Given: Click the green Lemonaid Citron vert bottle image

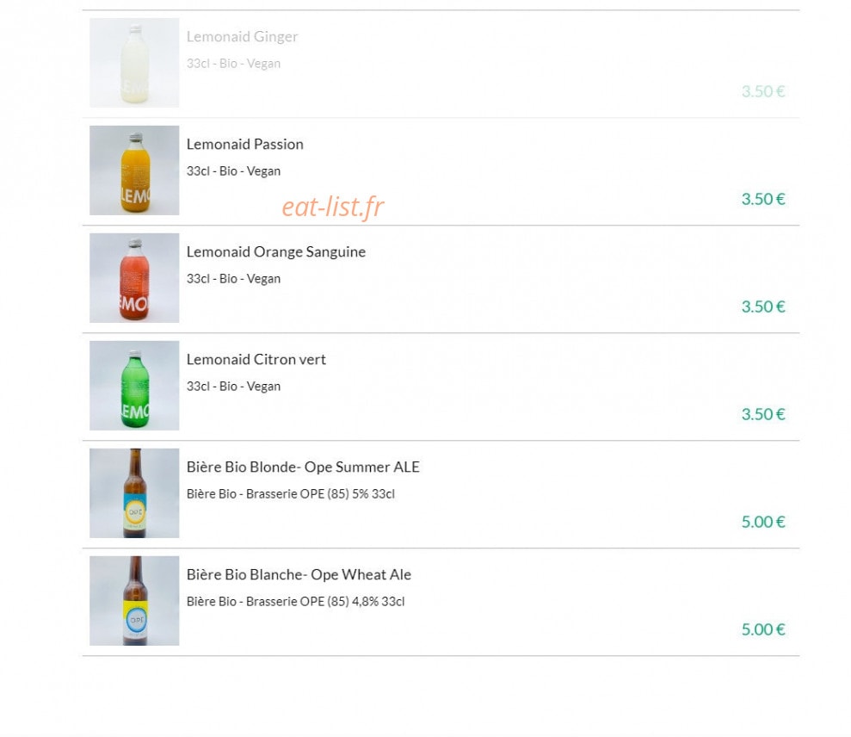Looking at the screenshot, I should point(134,385).
